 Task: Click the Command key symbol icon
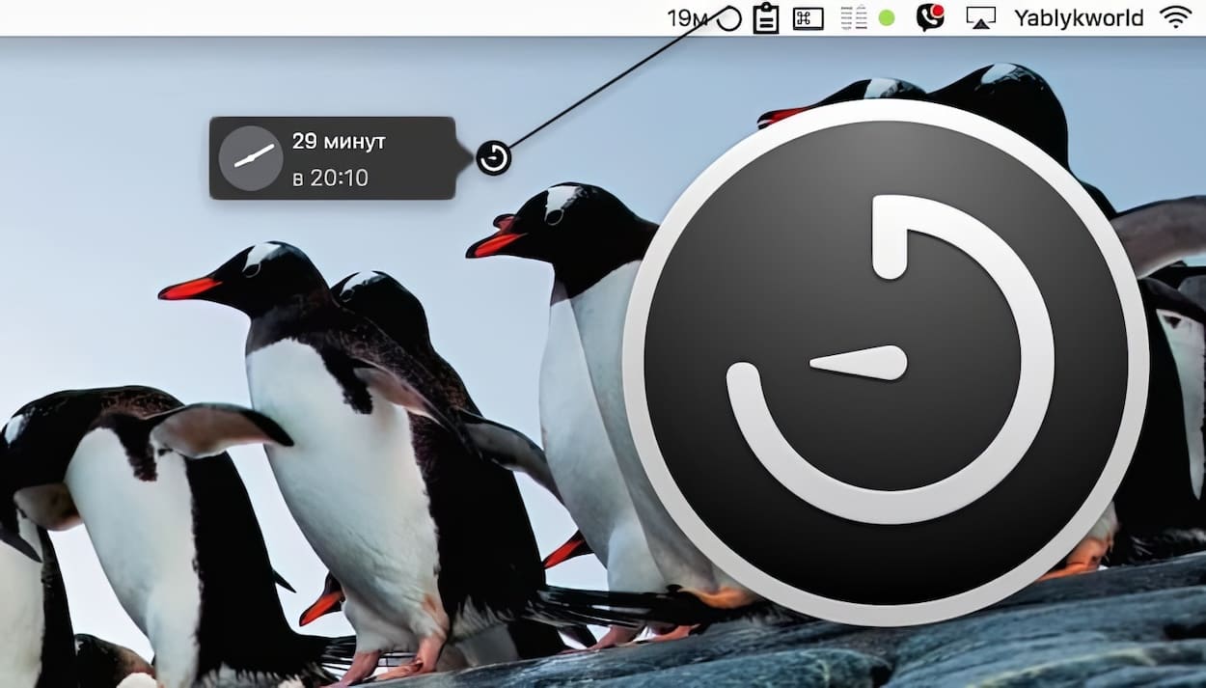click(808, 18)
